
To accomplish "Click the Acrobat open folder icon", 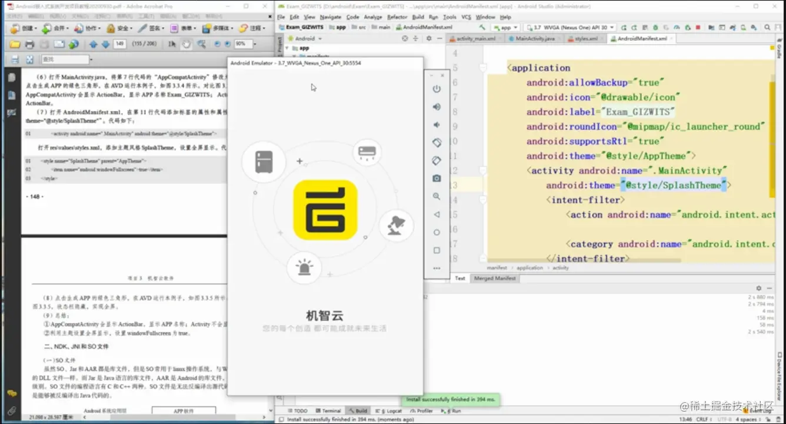I will tap(16, 44).
